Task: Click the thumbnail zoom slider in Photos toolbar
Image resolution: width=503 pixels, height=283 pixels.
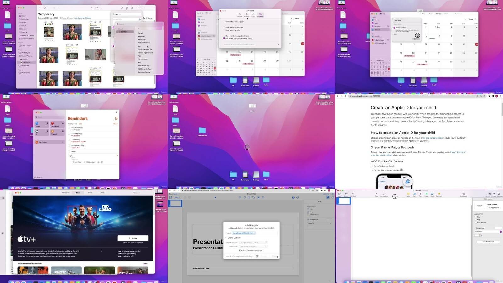Action: (x=54, y=8)
